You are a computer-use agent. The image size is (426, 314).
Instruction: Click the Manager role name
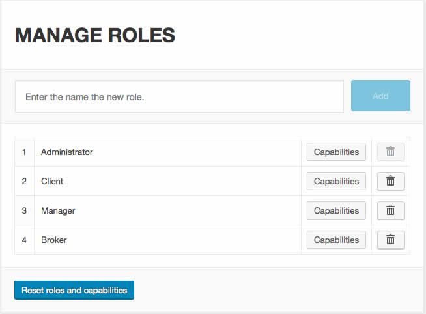[58, 210]
